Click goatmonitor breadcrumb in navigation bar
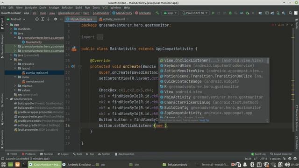The height and width of the screenshot is (168, 299). [x=101, y=13]
